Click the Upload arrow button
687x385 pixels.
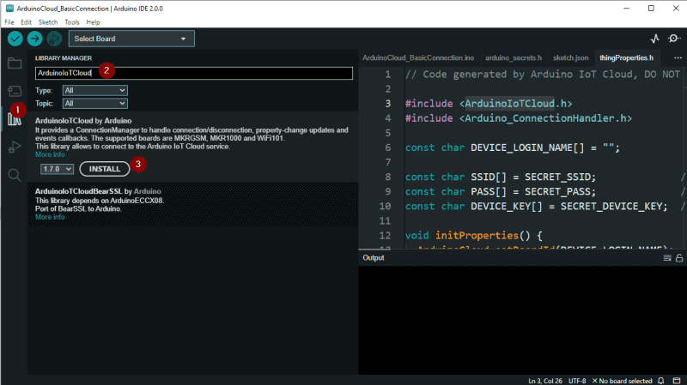coord(34,39)
